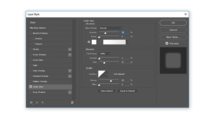Select Blending Options in the left list

click(50, 28)
